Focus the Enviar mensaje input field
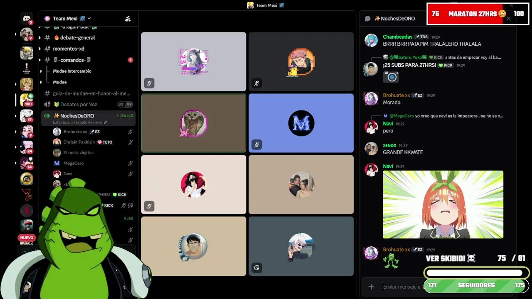 click(x=401, y=287)
